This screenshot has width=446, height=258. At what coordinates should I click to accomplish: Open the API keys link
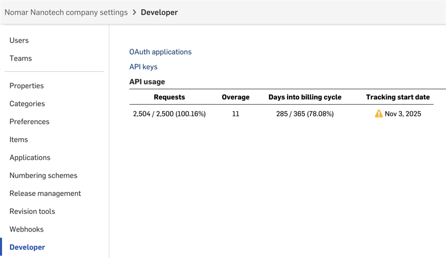143,67
